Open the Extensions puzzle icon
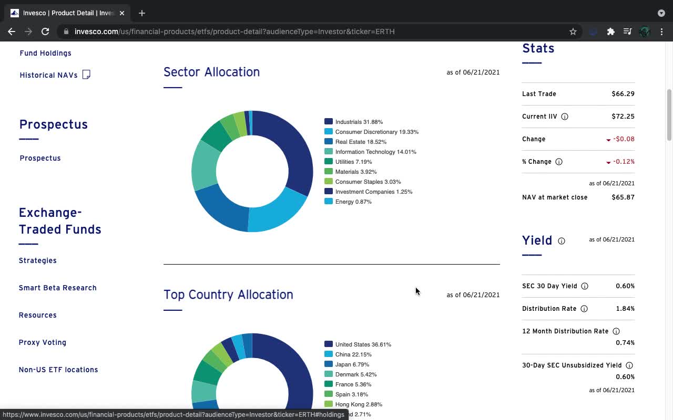Image resolution: width=673 pixels, height=420 pixels. pos(610,31)
